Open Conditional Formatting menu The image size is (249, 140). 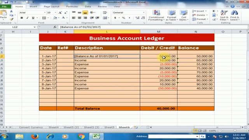[156, 16]
